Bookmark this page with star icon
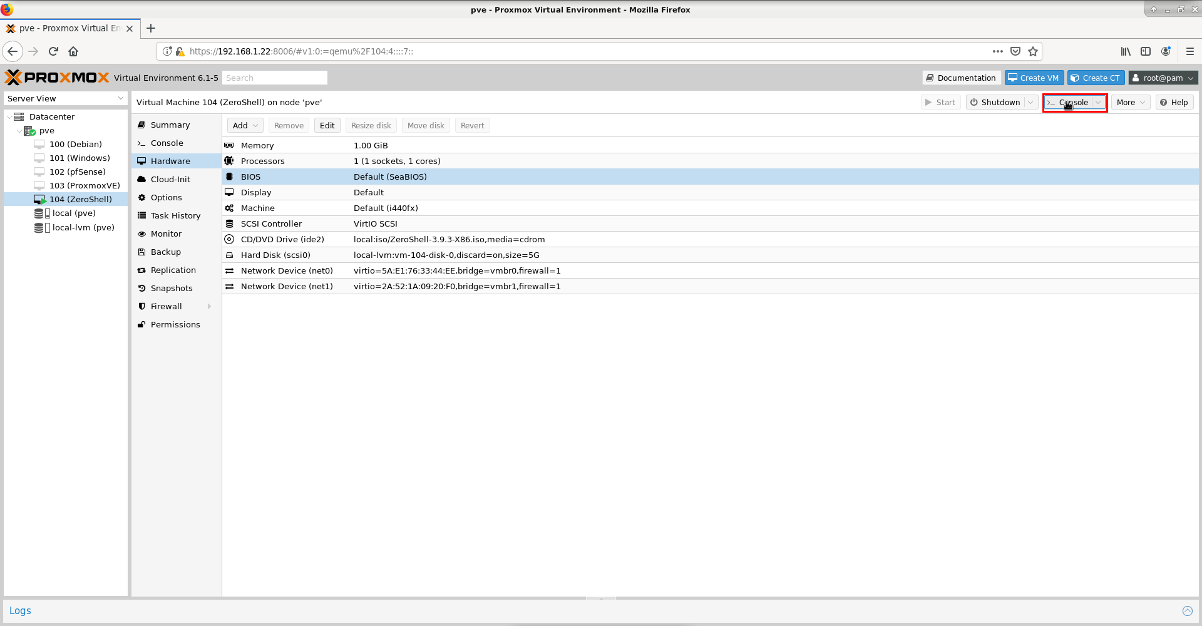Screen dimensions: 1202x626 1033,51
